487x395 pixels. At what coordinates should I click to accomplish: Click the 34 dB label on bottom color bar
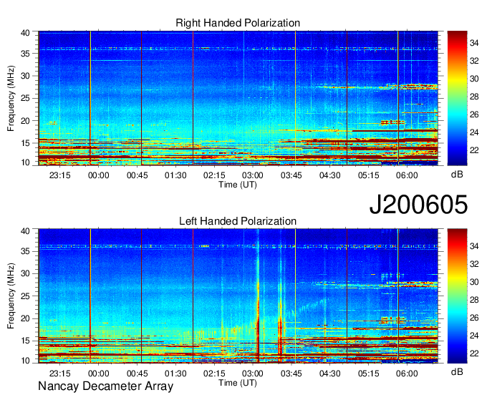474,246
